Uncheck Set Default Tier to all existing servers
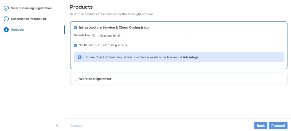291x131 pixels. pyautogui.click(x=75, y=45)
